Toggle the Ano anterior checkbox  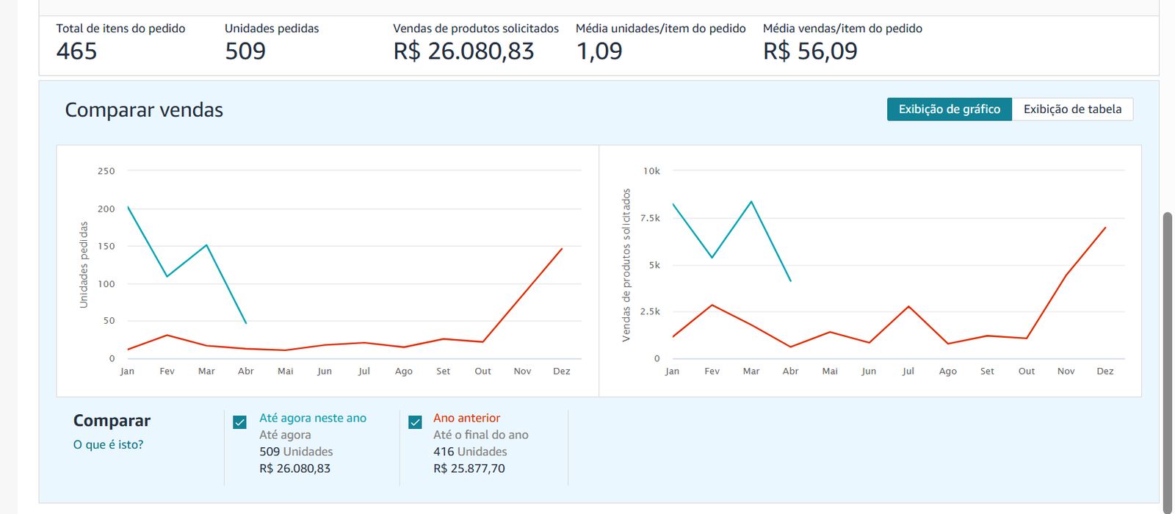415,422
